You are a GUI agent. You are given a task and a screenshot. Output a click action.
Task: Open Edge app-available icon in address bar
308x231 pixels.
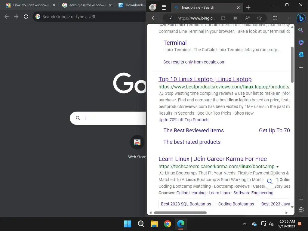(223, 18)
